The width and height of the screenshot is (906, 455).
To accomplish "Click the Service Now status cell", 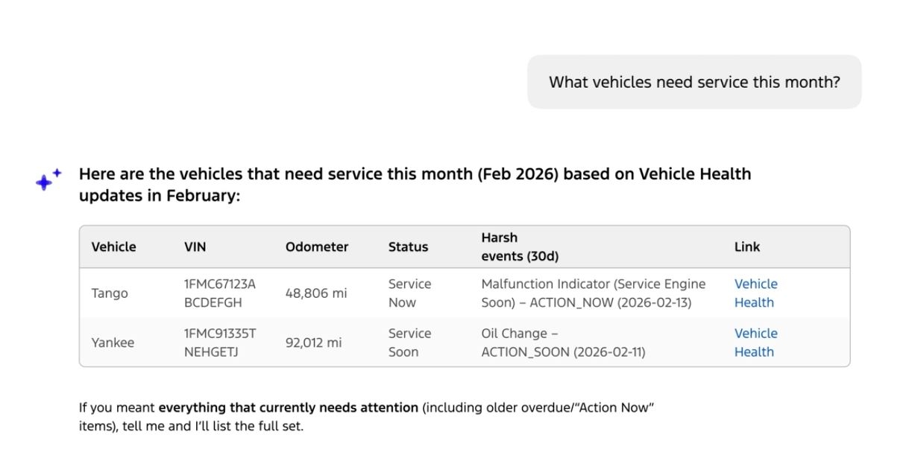I will [409, 293].
